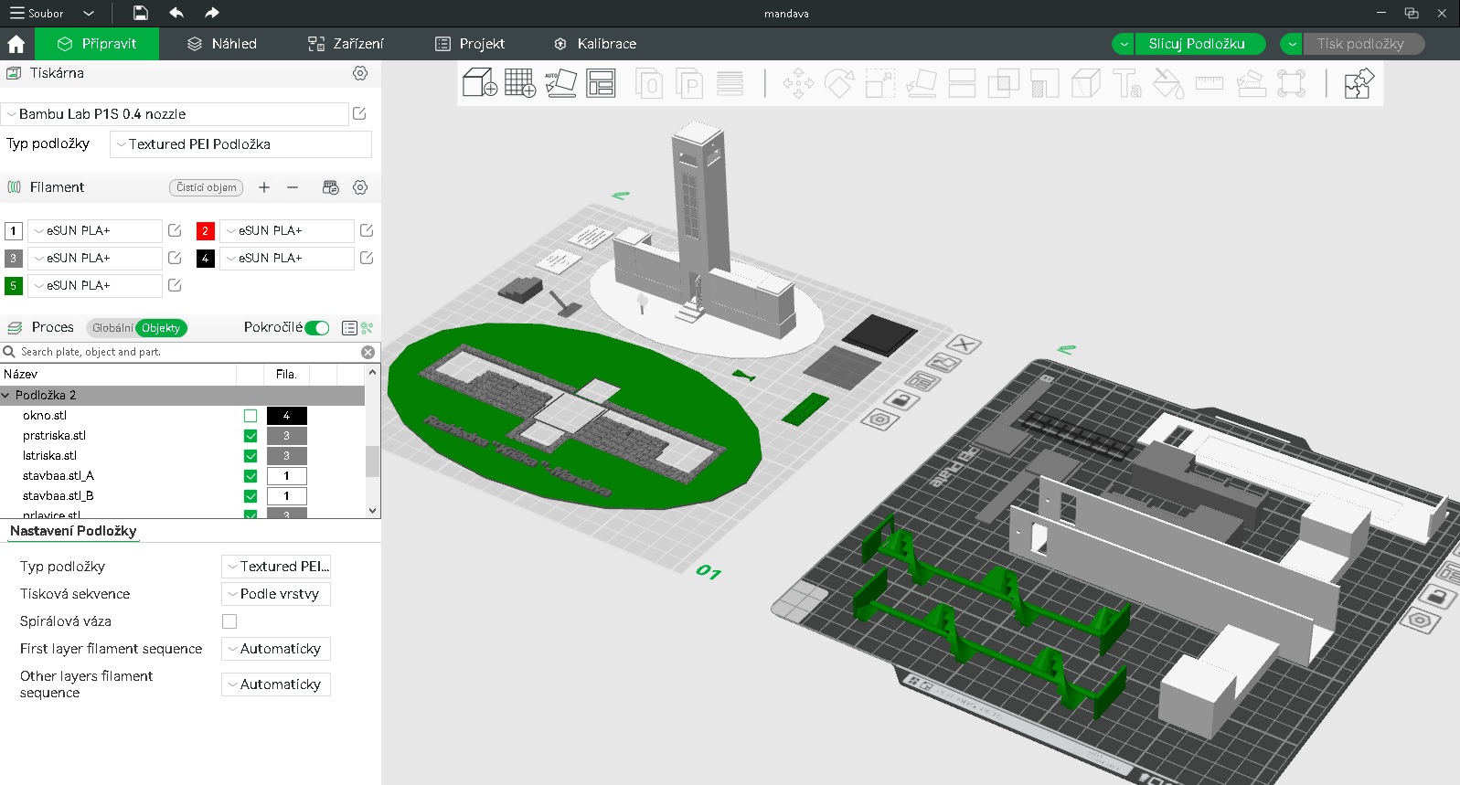Open the Assembly view icon
This screenshot has height=785, width=1460.
(x=1359, y=83)
